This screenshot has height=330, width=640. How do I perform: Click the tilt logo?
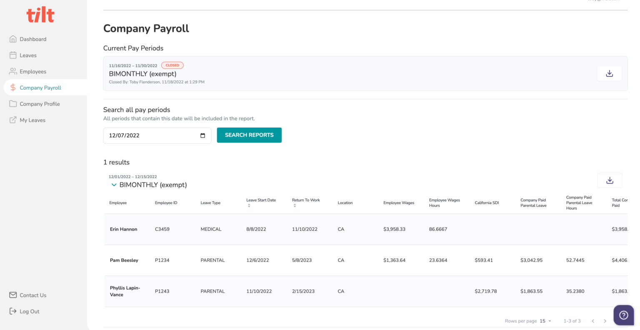click(40, 15)
